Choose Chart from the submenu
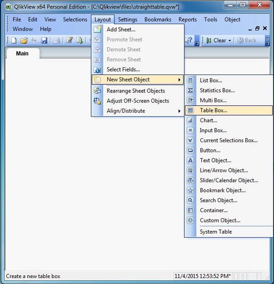Screen dimensions: 274x284 (229, 120)
